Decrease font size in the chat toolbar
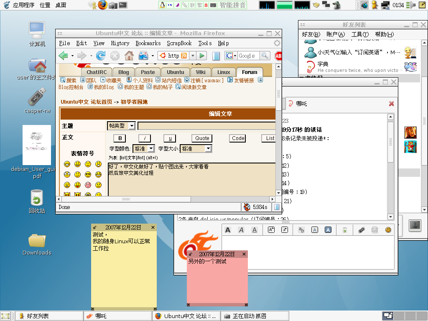 [x=284, y=230]
